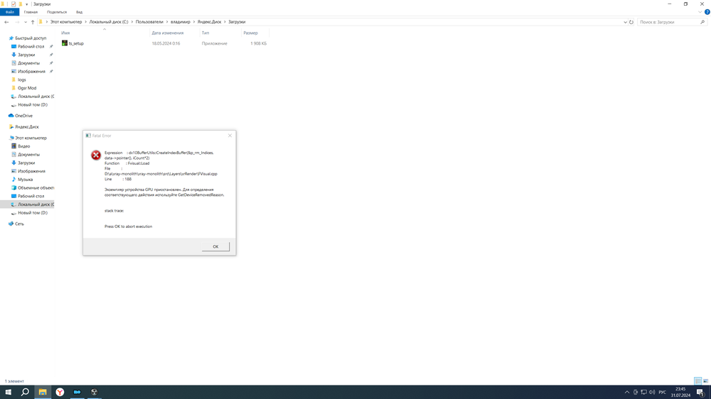Go up one folder level

click(x=33, y=22)
